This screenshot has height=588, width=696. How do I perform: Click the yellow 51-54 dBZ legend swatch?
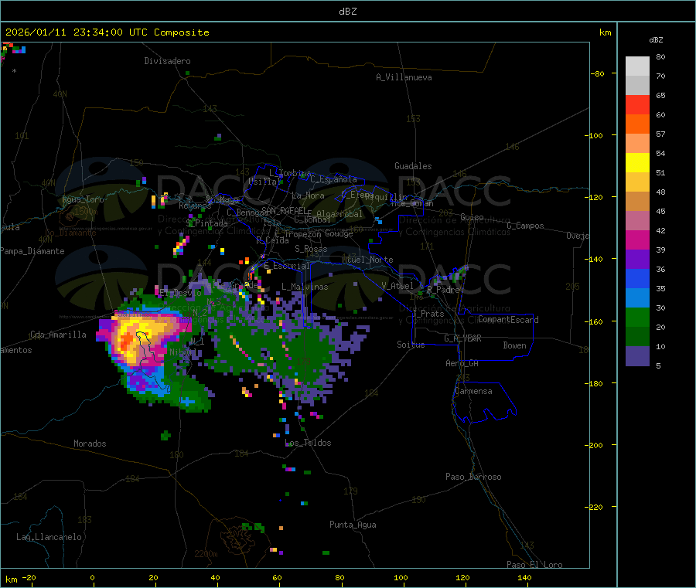(x=637, y=163)
